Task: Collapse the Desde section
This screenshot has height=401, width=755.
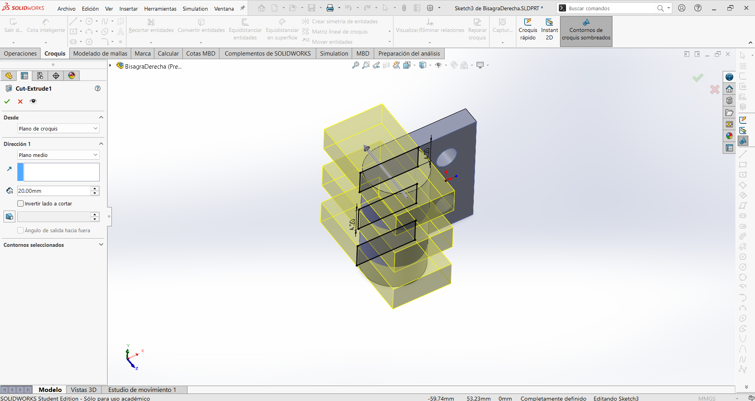Action: (101, 118)
